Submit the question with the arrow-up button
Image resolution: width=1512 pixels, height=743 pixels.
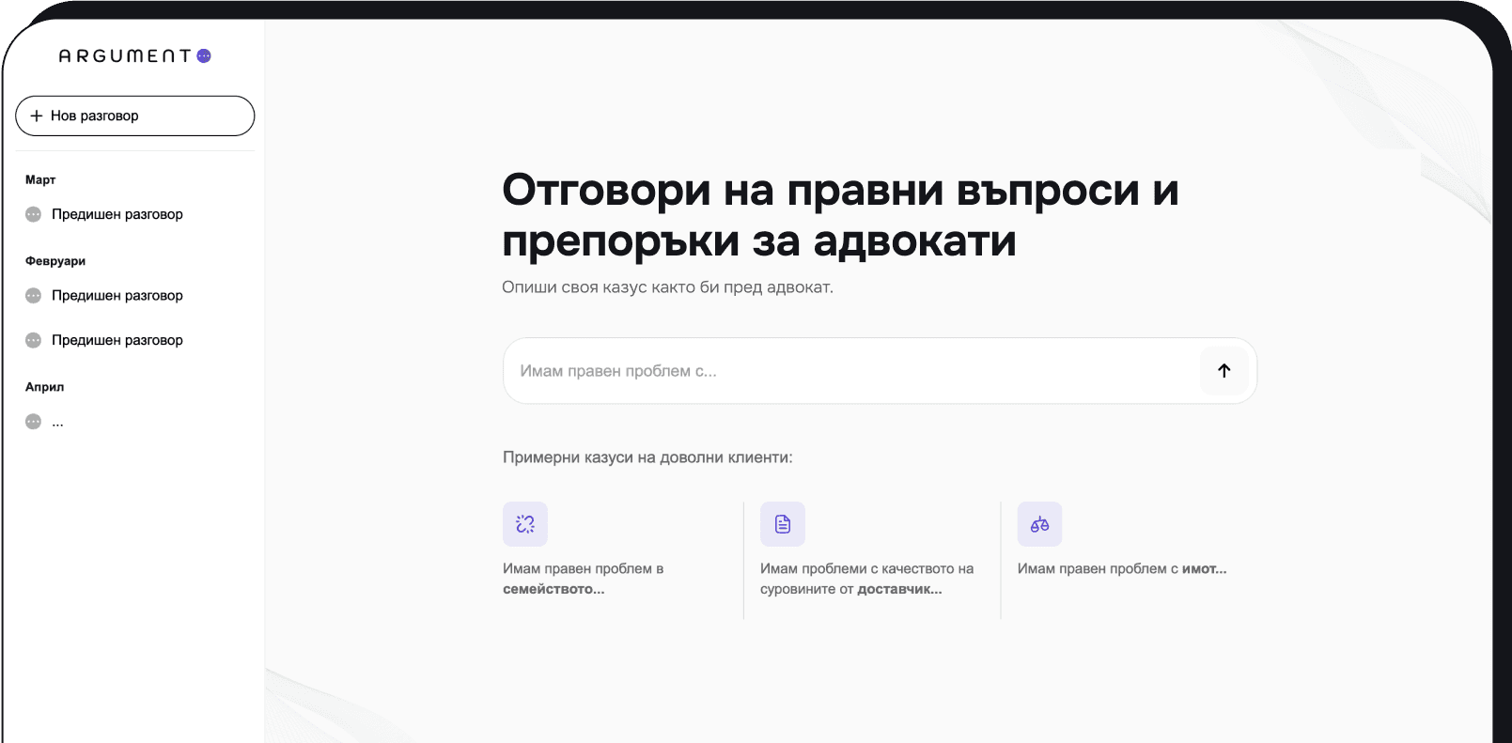click(x=1224, y=371)
